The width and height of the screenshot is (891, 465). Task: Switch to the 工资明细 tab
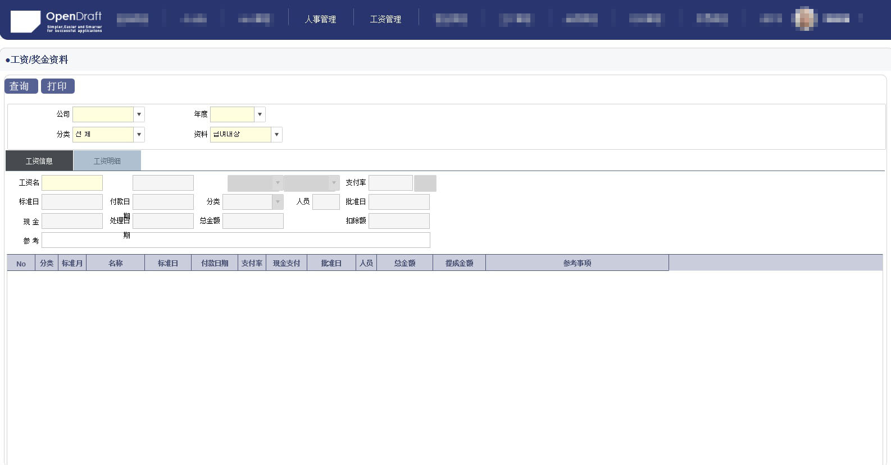coord(107,161)
